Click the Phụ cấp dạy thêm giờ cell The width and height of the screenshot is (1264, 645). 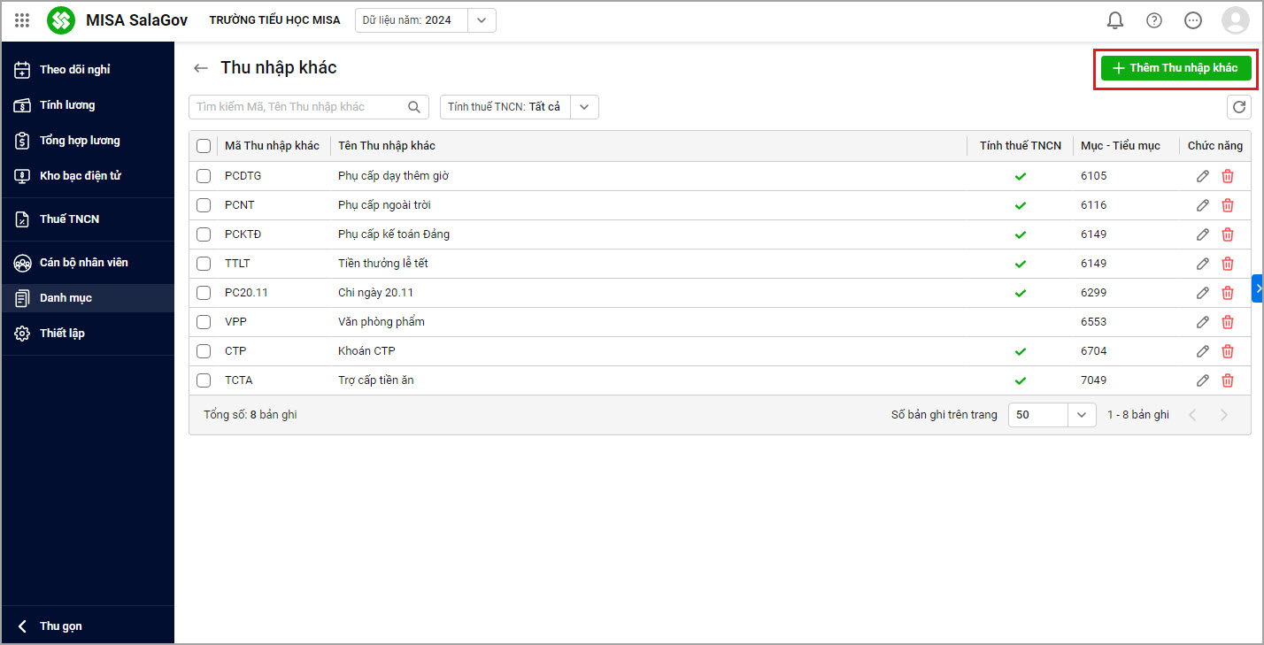coord(393,176)
